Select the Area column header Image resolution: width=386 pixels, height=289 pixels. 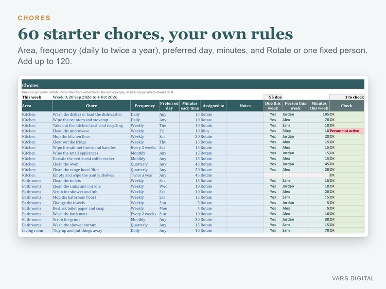pyautogui.click(x=37, y=106)
